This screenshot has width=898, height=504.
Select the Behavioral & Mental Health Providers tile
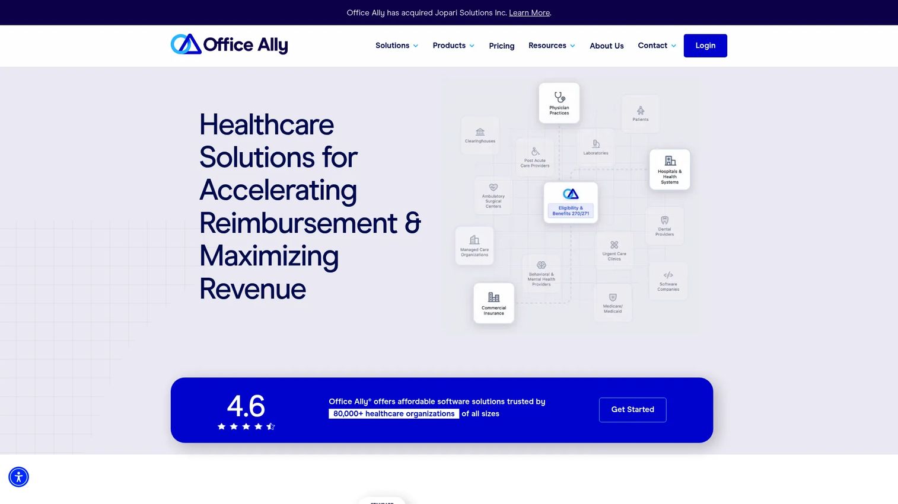pyautogui.click(x=541, y=274)
